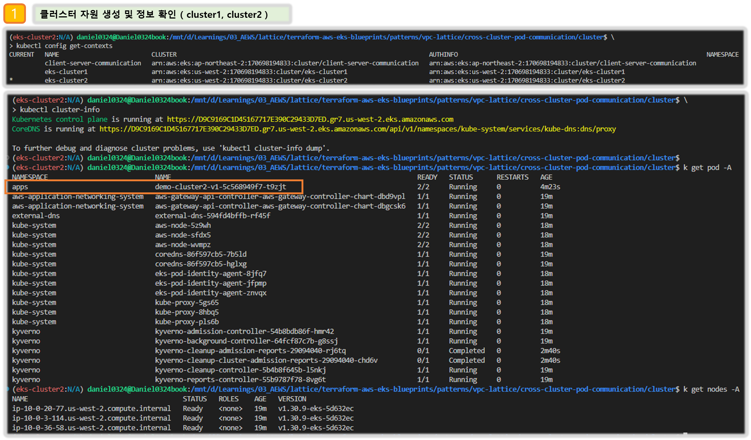Click the CoreDNS kube-dns proxy URL
751x440 pixels.
coord(358,129)
